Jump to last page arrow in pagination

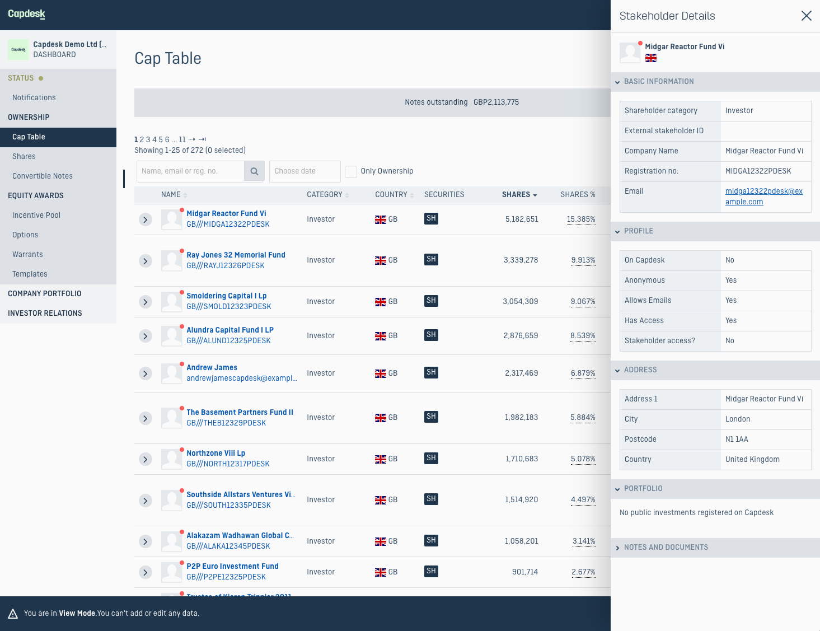(202, 139)
